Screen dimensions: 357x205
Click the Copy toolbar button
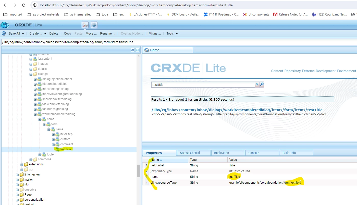point(68,34)
